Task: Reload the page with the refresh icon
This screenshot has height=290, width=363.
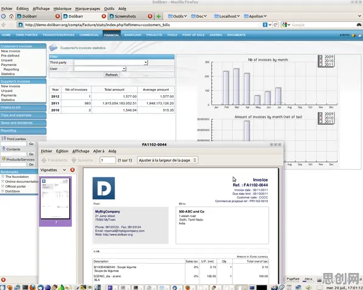Action: tap(275, 25)
